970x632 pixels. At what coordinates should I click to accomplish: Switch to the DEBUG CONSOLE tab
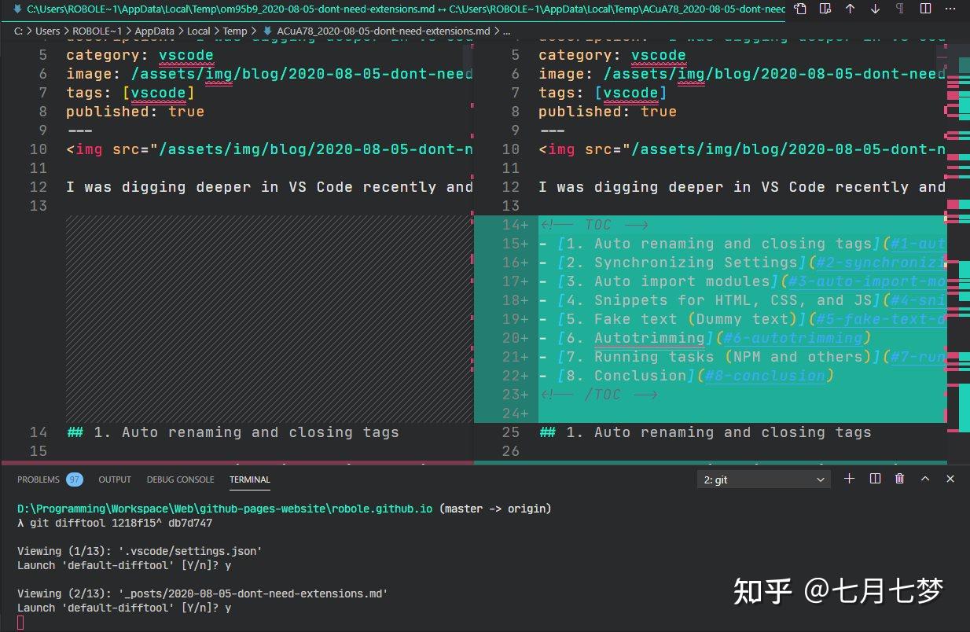181,479
